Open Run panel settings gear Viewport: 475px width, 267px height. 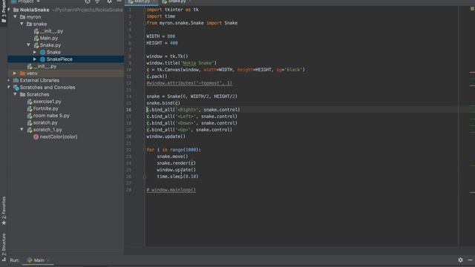[460, 260]
